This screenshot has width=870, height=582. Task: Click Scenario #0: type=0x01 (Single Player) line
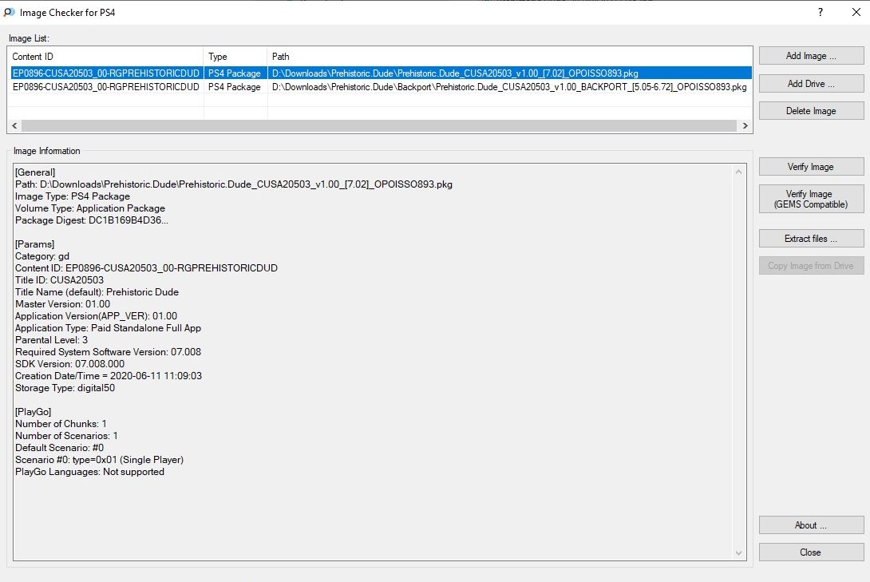99,460
